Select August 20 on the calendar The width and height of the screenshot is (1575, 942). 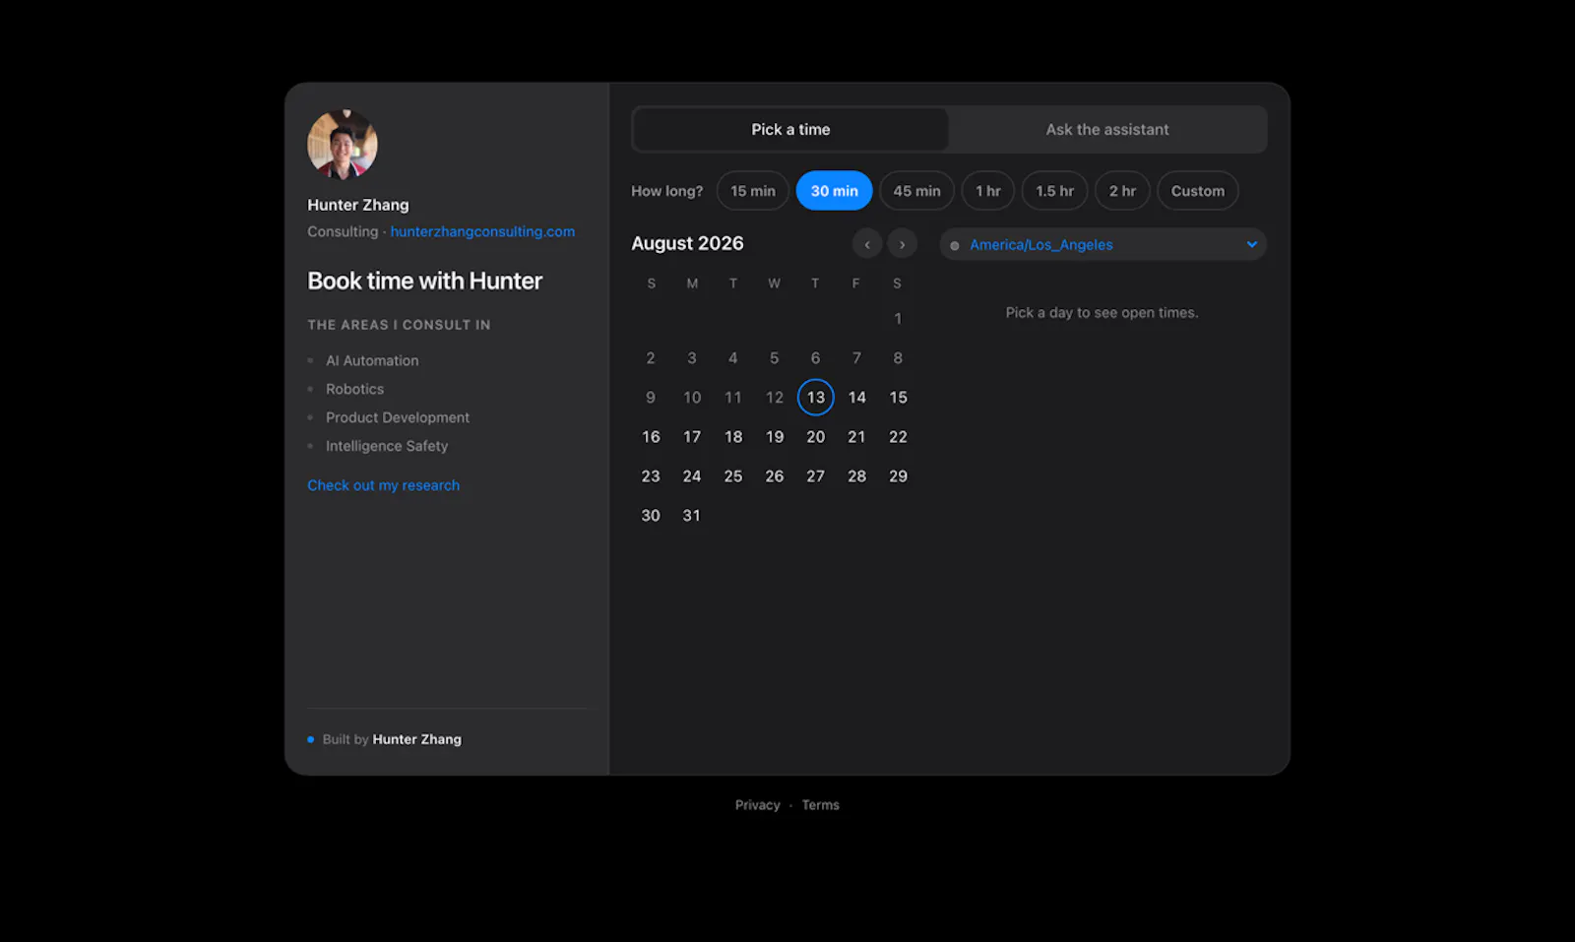pyautogui.click(x=816, y=437)
